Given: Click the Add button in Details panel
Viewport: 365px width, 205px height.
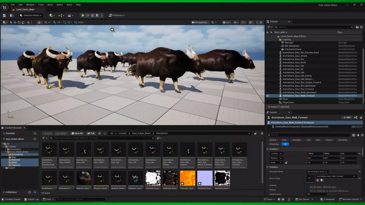Looking at the screenshot, I should 347,117.
